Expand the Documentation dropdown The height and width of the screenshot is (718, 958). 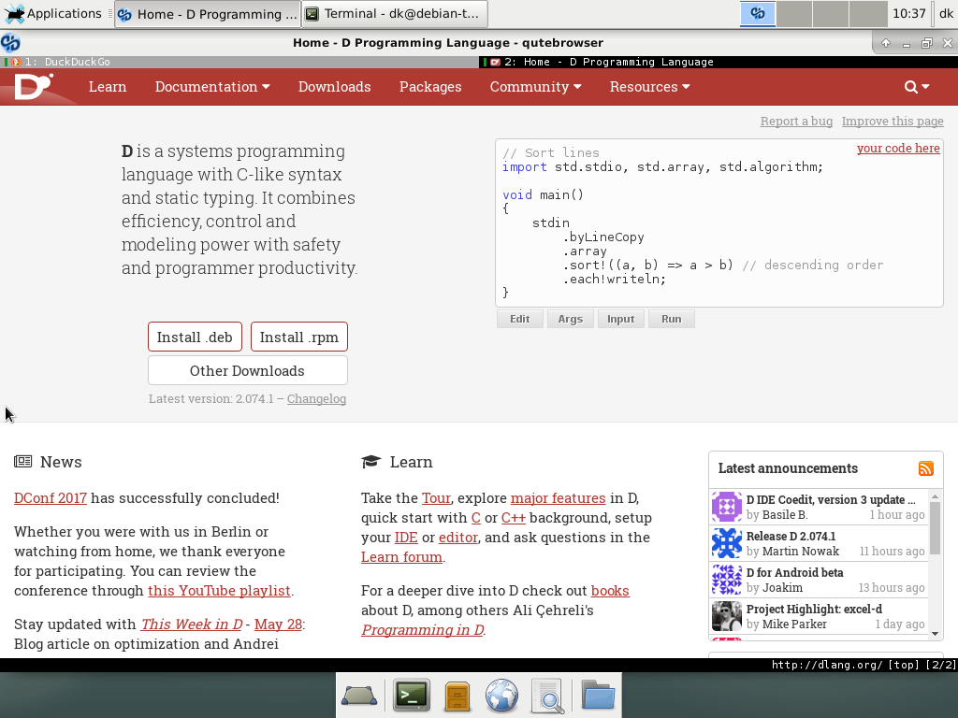tap(212, 87)
